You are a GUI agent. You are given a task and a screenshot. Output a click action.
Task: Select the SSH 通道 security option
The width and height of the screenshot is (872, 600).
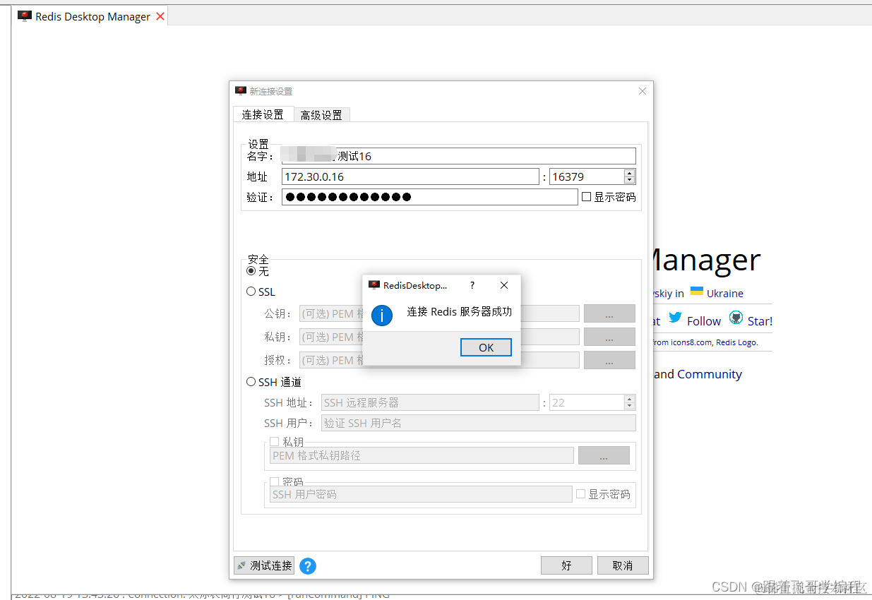coord(251,382)
